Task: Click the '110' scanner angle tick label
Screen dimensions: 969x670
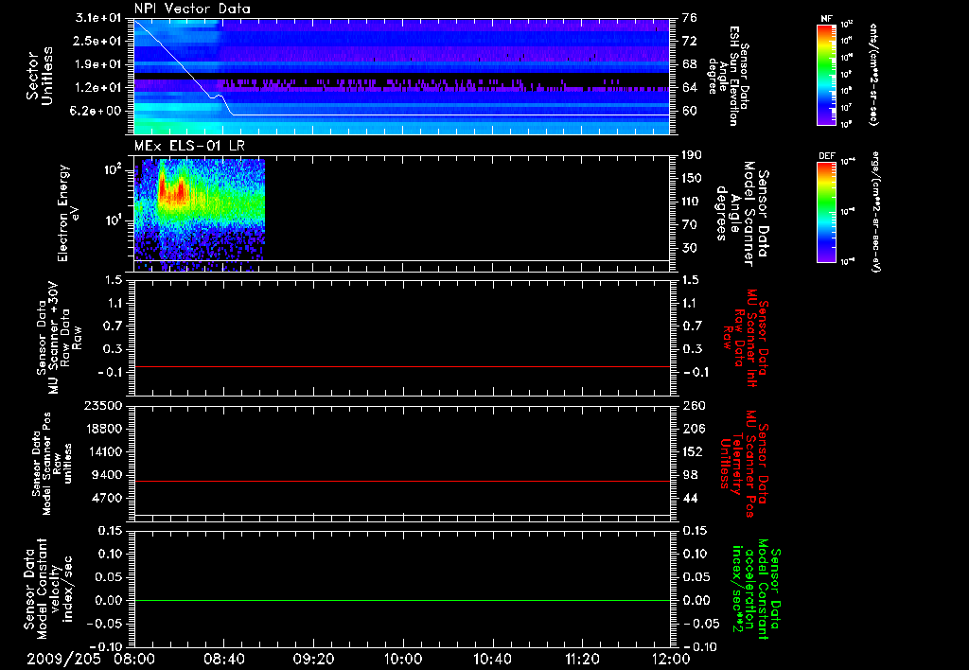Action: (x=692, y=202)
